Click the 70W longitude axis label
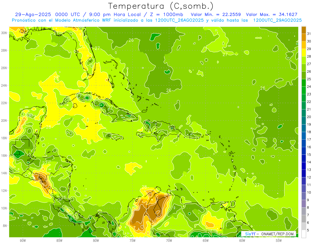The image size is (316, 244). (169, 241)
